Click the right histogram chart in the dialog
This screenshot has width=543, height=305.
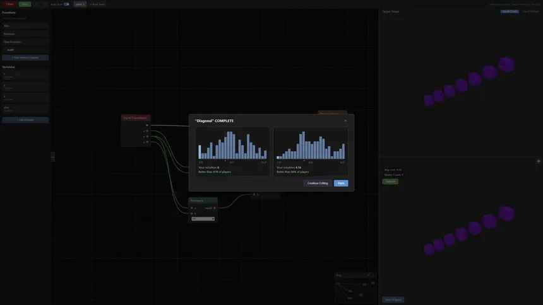(x=311, y=144)
